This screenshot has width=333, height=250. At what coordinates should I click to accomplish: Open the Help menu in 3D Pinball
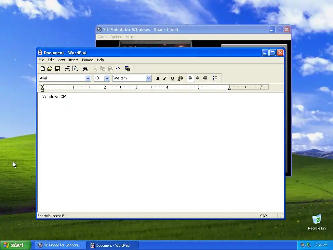tap(129, 37)
